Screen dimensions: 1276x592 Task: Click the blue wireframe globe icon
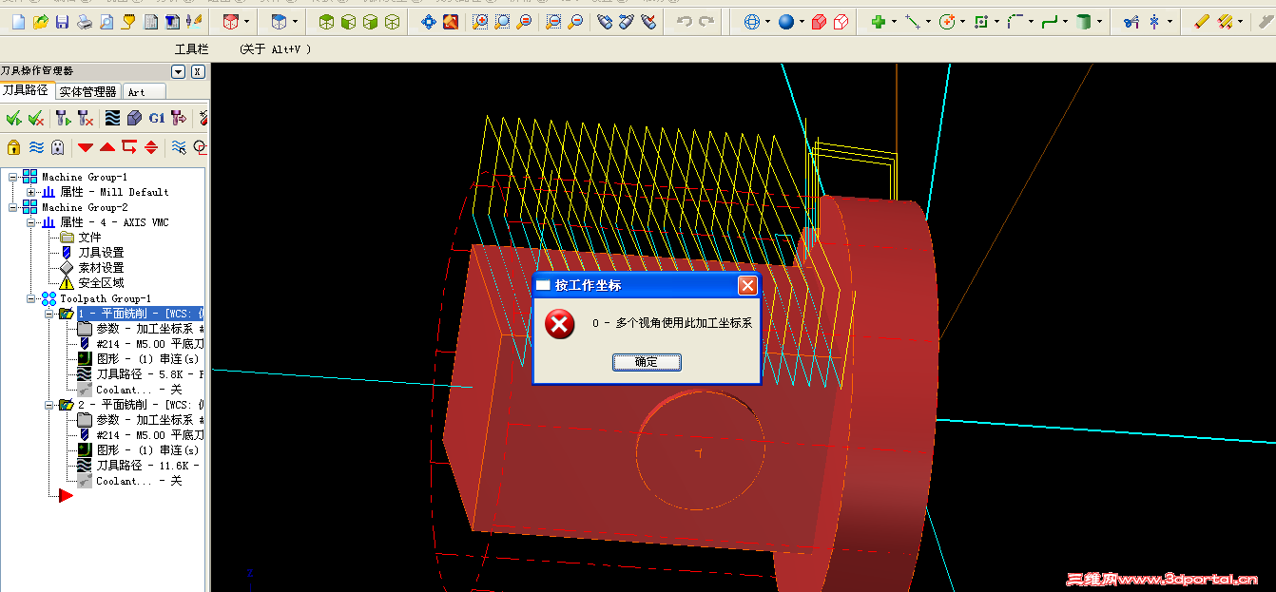click(751, 21)
